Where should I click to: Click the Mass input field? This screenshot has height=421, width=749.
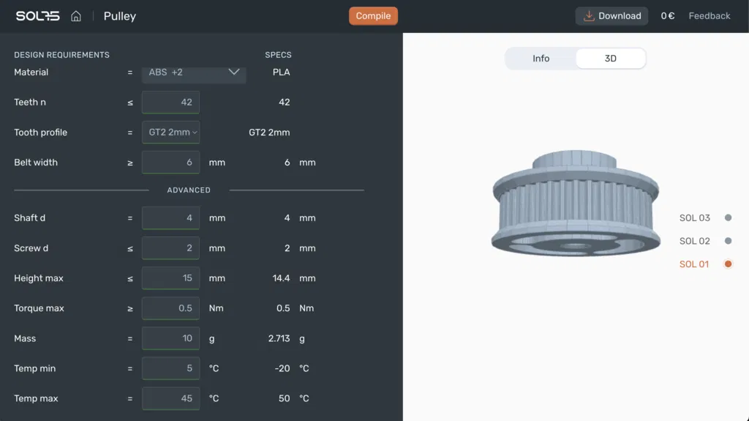pyautogui.click(x=170, y=338)
